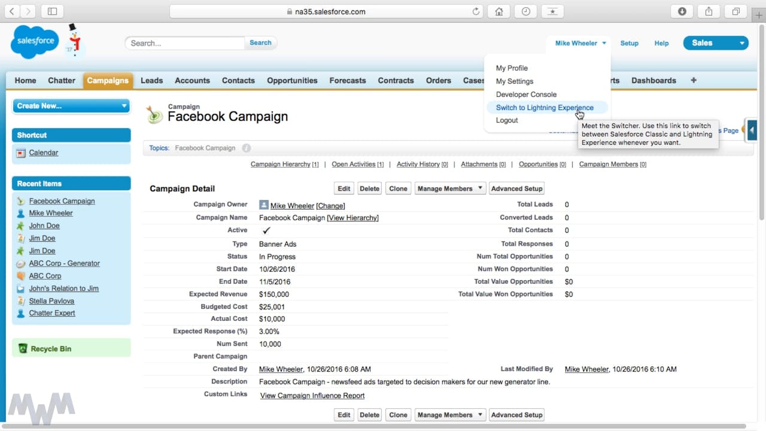Click the Salesforce cloud logo
This screenshot has height=431, width=766.
pyautogui.click(x=35, y=42)
